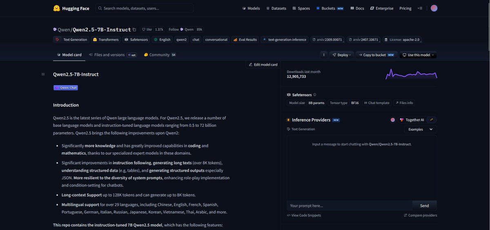Click the Send button
Image resolution: width=490 pixels, height=230 pixels.
[424, 206]
